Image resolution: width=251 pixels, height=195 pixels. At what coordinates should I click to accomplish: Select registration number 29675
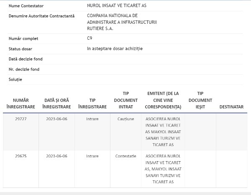[x=21, y=156]
